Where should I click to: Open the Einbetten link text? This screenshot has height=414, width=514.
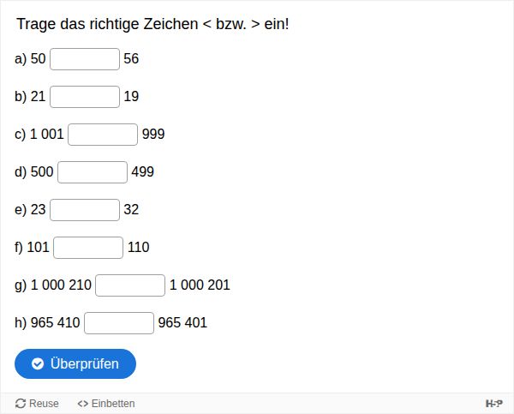[x=113, y=404]
